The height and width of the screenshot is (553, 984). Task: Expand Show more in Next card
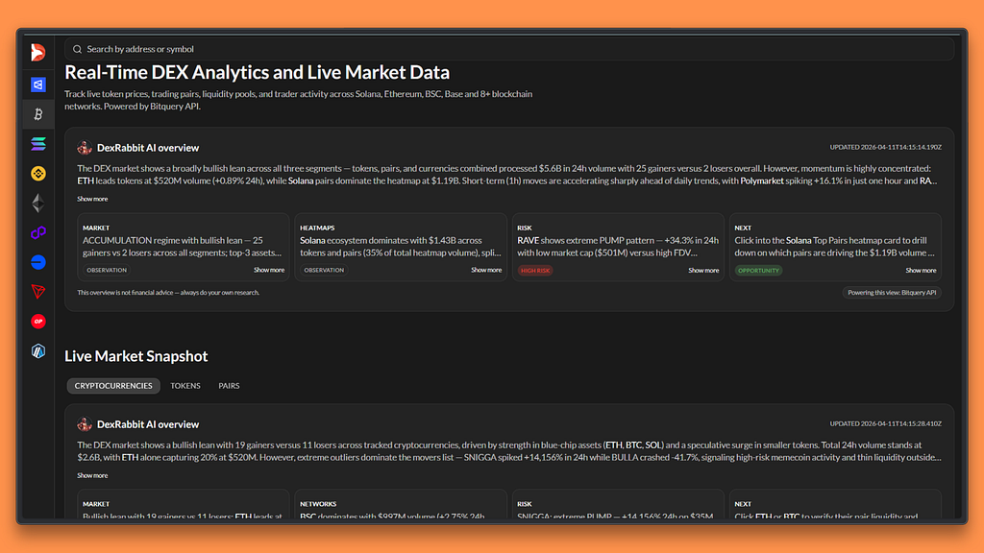tap(921, 270)
